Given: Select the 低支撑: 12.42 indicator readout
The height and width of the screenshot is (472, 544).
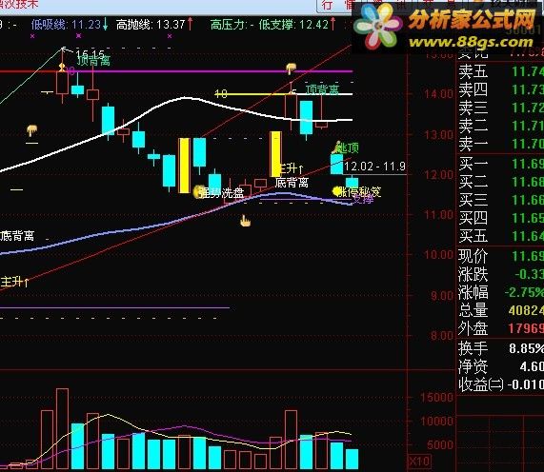Looking at the screenshot, I should point(297,25).
